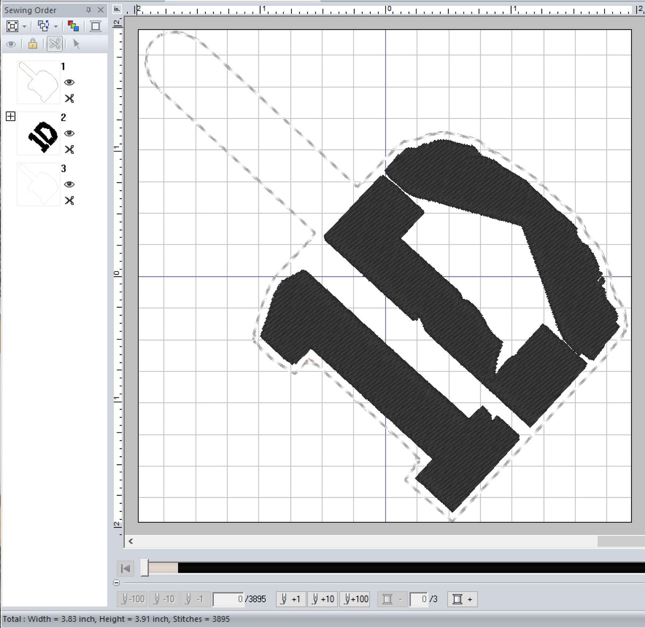The image size is (645, 628).
Task: Toggle the scissors trim icon in toolbar
Action: coord(54,44)
